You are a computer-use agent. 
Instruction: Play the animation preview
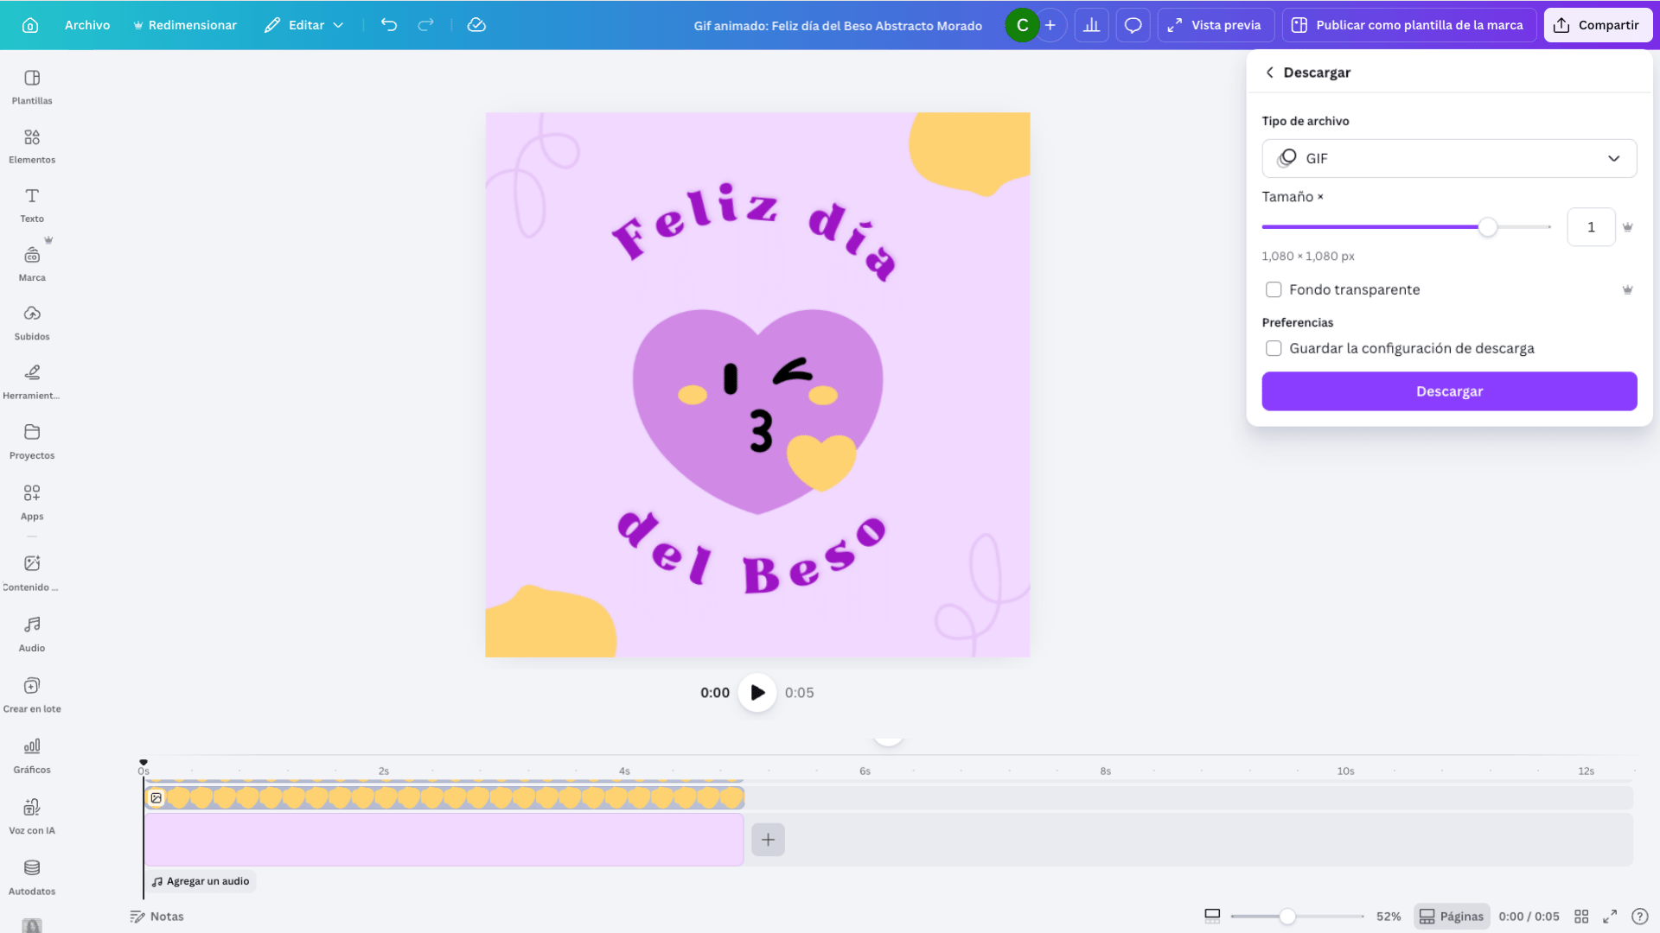[757, 693]
